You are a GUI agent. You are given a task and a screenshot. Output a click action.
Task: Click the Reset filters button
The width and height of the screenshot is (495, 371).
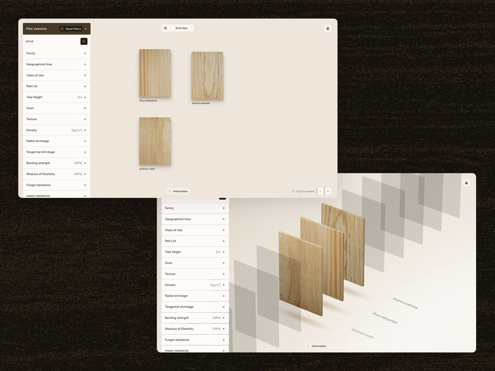click(71, 29)
